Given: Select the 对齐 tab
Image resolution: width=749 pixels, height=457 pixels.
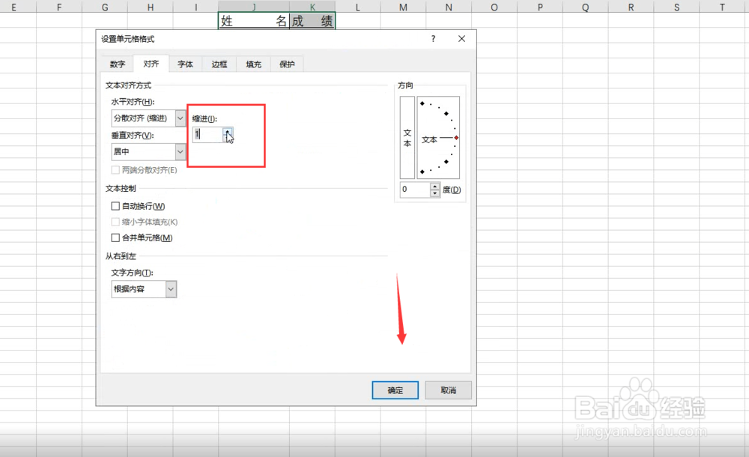Looking at the screenshot, I should (151, 64).
